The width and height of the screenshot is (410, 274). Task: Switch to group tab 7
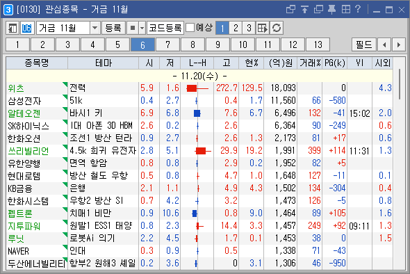(167, 45)
